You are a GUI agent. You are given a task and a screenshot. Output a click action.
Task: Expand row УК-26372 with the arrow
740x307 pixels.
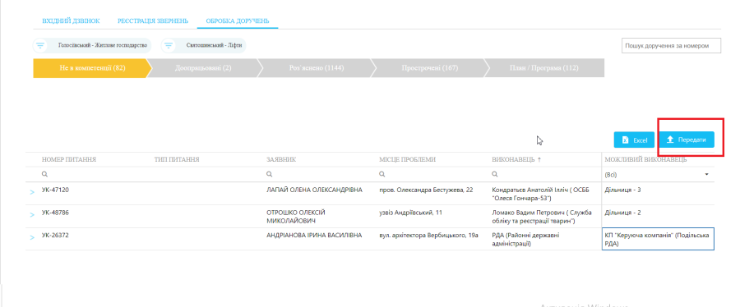pyautogui.click(x=33, y=237)
